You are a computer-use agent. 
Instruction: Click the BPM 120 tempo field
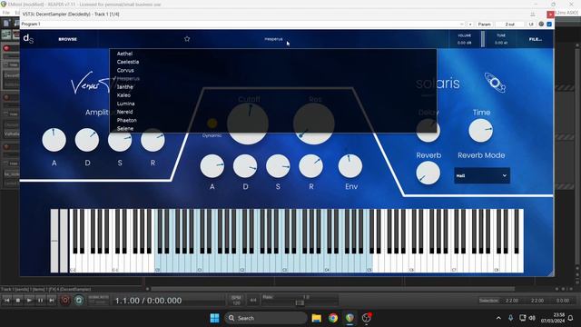coord(236,301)
